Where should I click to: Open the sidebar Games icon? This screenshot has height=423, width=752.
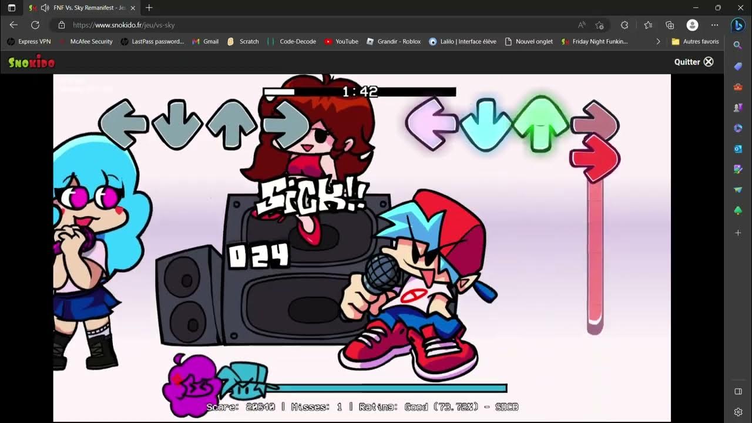point(738,108)
